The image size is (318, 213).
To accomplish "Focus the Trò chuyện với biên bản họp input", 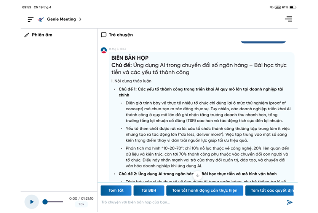I will coord(193,202).
